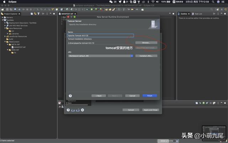
Task: Click the Open Perspective toolbar icon
Action: point(218,10)
